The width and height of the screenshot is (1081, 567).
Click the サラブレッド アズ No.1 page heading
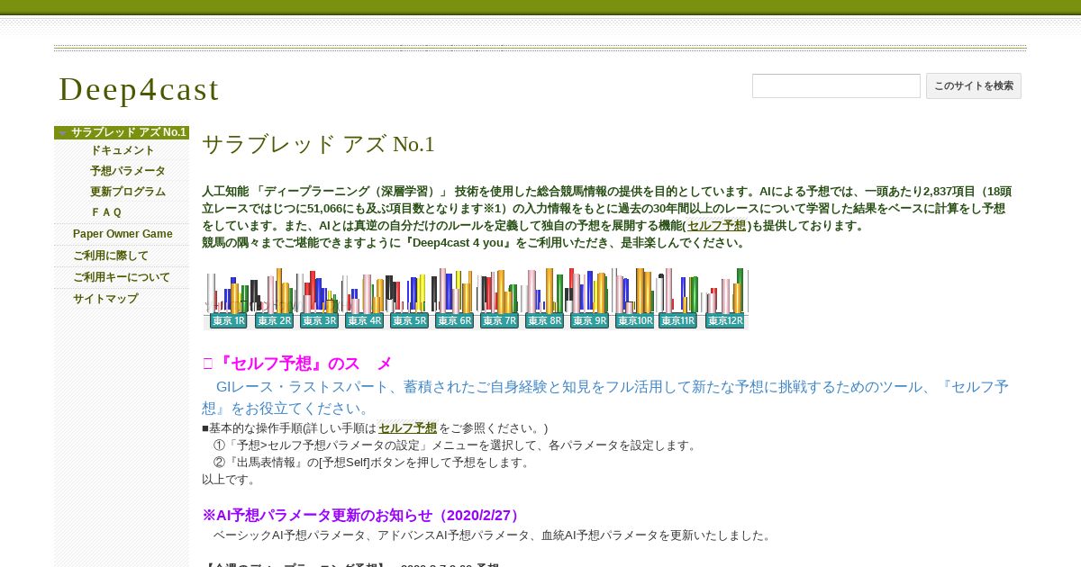(x=318, y=144)
